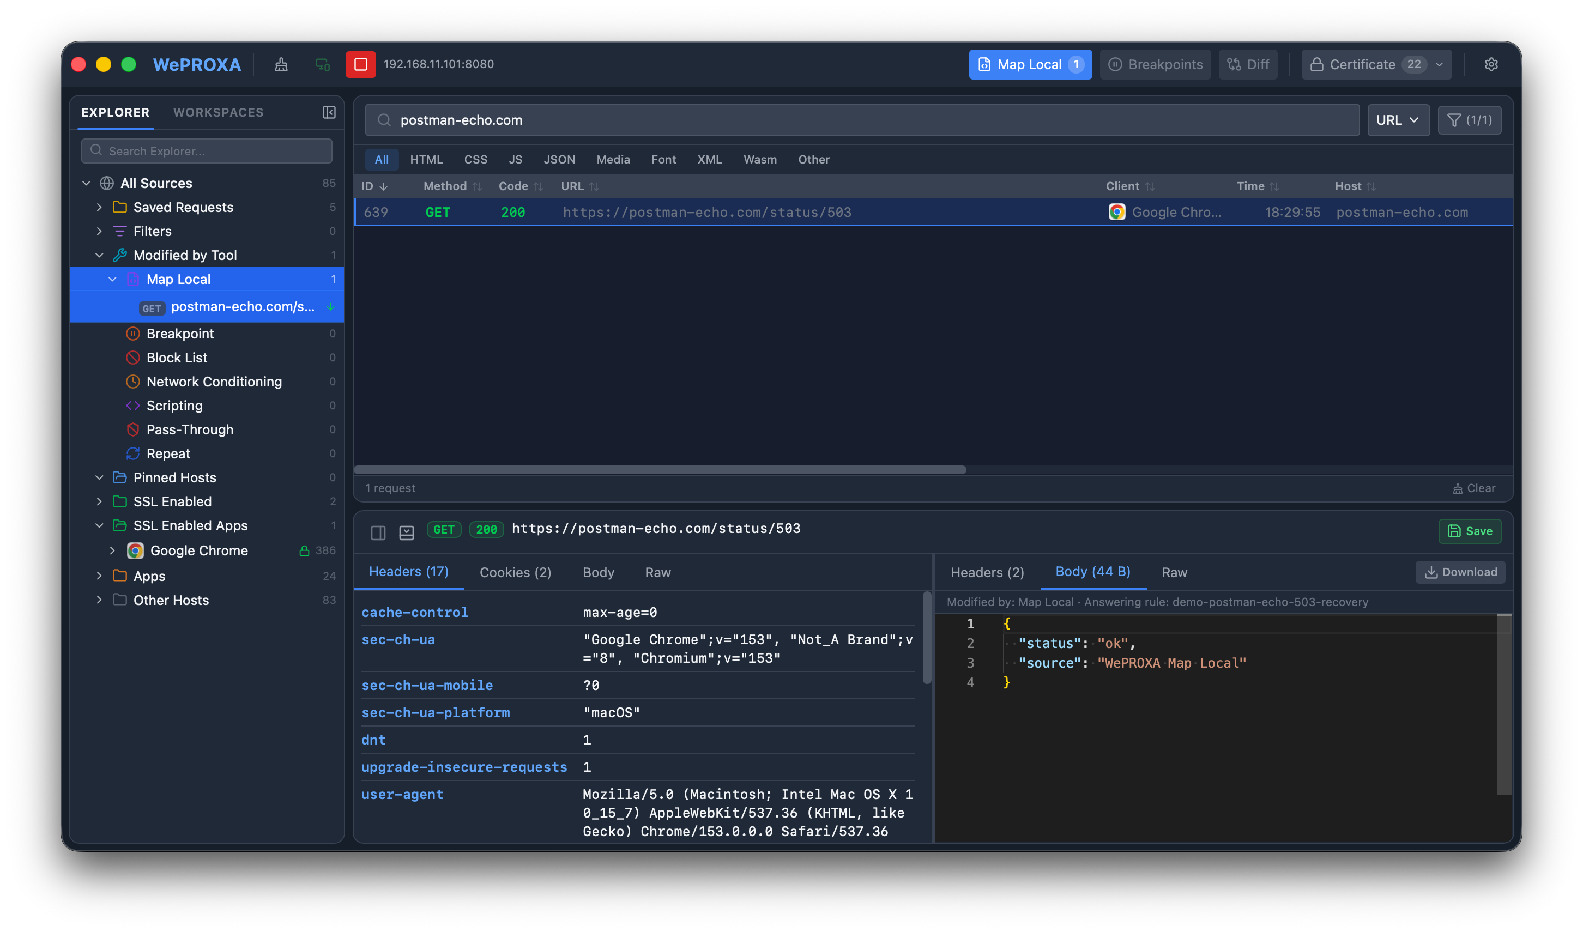Screen dimensions: 1583x932
Task: Switch to the Workspaces tab
Action: [x=218, y=112]
